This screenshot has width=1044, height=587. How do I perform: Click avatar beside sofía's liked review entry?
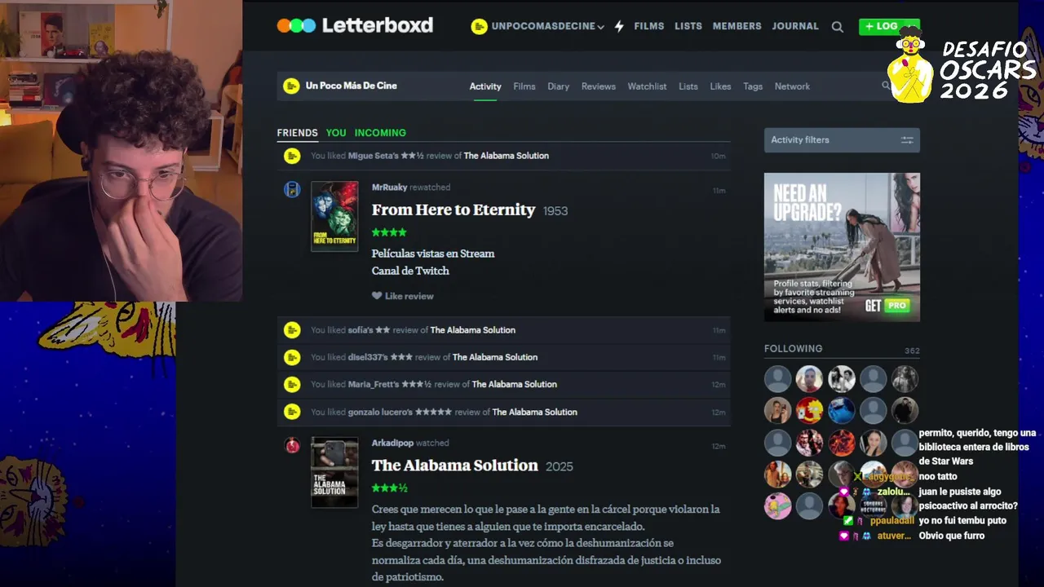[291, 330]
